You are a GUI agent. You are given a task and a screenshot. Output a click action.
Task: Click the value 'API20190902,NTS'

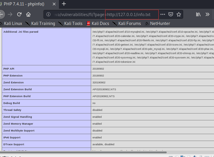coord(103,96)
